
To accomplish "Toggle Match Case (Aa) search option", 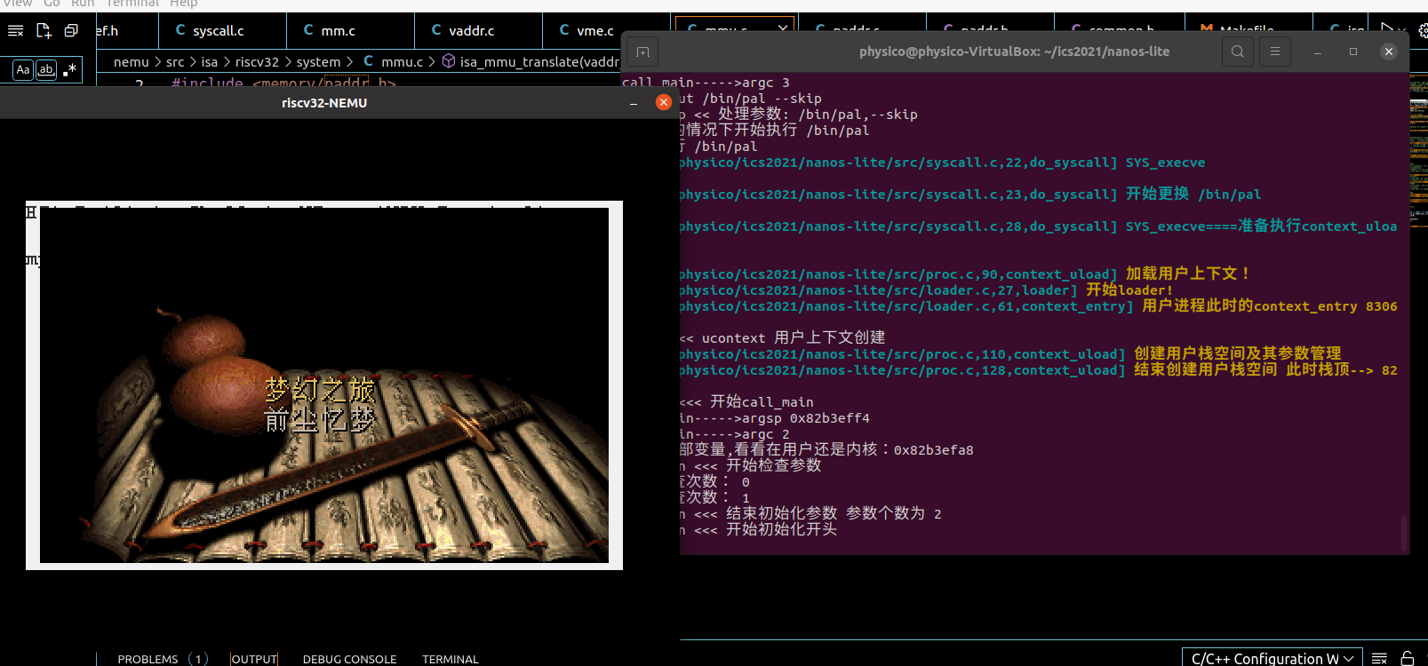I will pyautogui.click(x=23, y=69).
